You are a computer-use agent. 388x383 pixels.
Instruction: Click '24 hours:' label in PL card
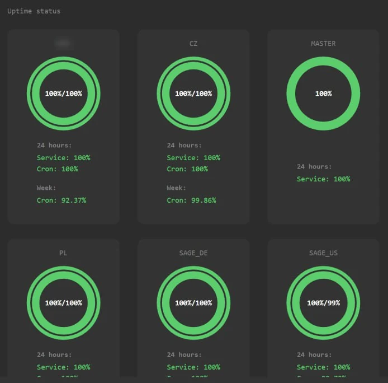point(54,355)
